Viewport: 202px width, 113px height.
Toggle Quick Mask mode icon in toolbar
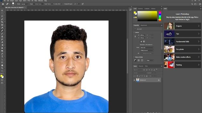[x=2, y=80]
